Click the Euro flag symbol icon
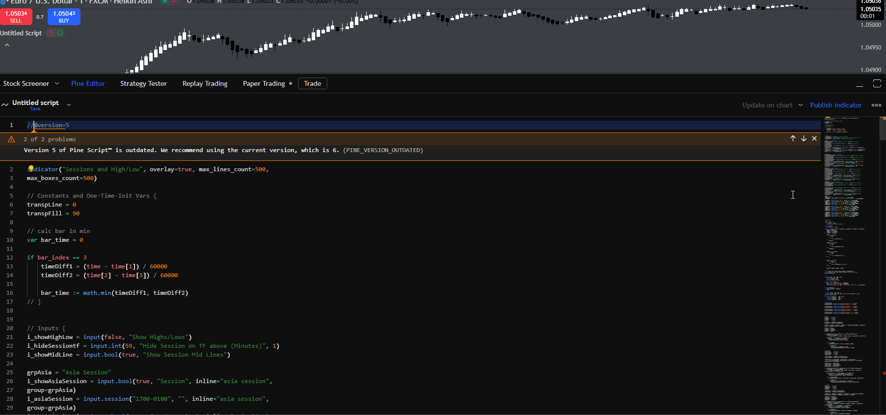 [4, 1]
